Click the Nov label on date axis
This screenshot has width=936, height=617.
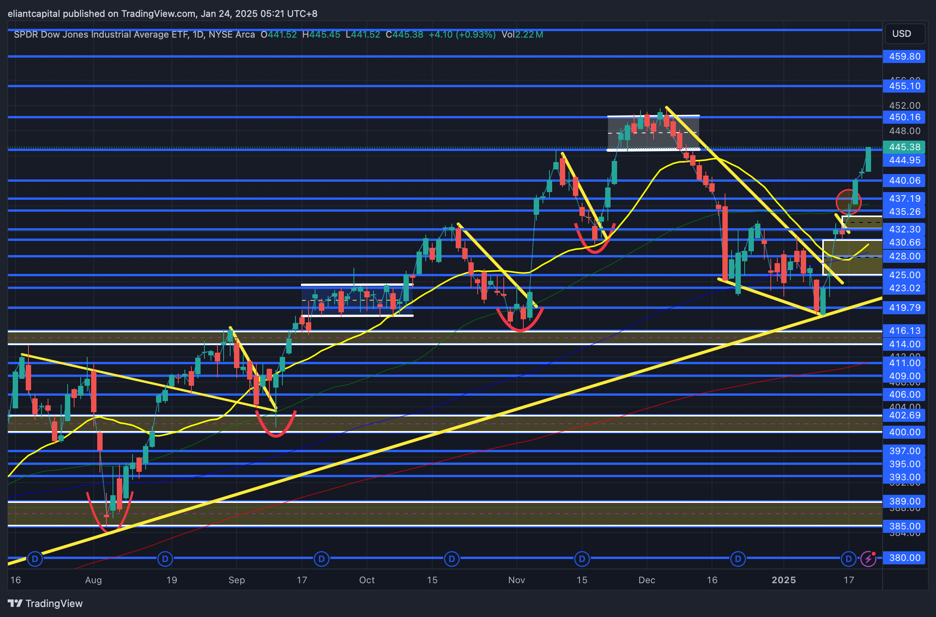tap(516, 580)
